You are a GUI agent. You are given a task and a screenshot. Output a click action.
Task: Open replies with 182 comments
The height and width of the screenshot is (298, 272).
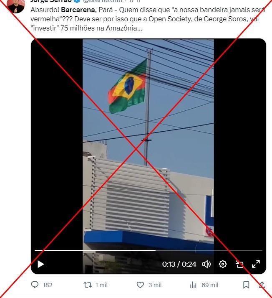coord(42,285)
